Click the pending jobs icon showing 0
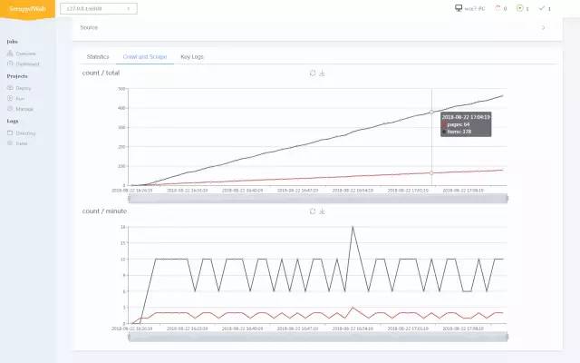 click(498, 8)
